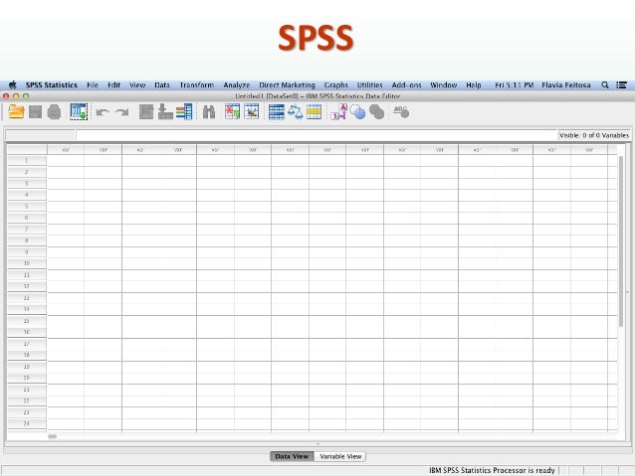This screenshot has height=476, width=635.
Task: Select row header 10
Action: 27,263
